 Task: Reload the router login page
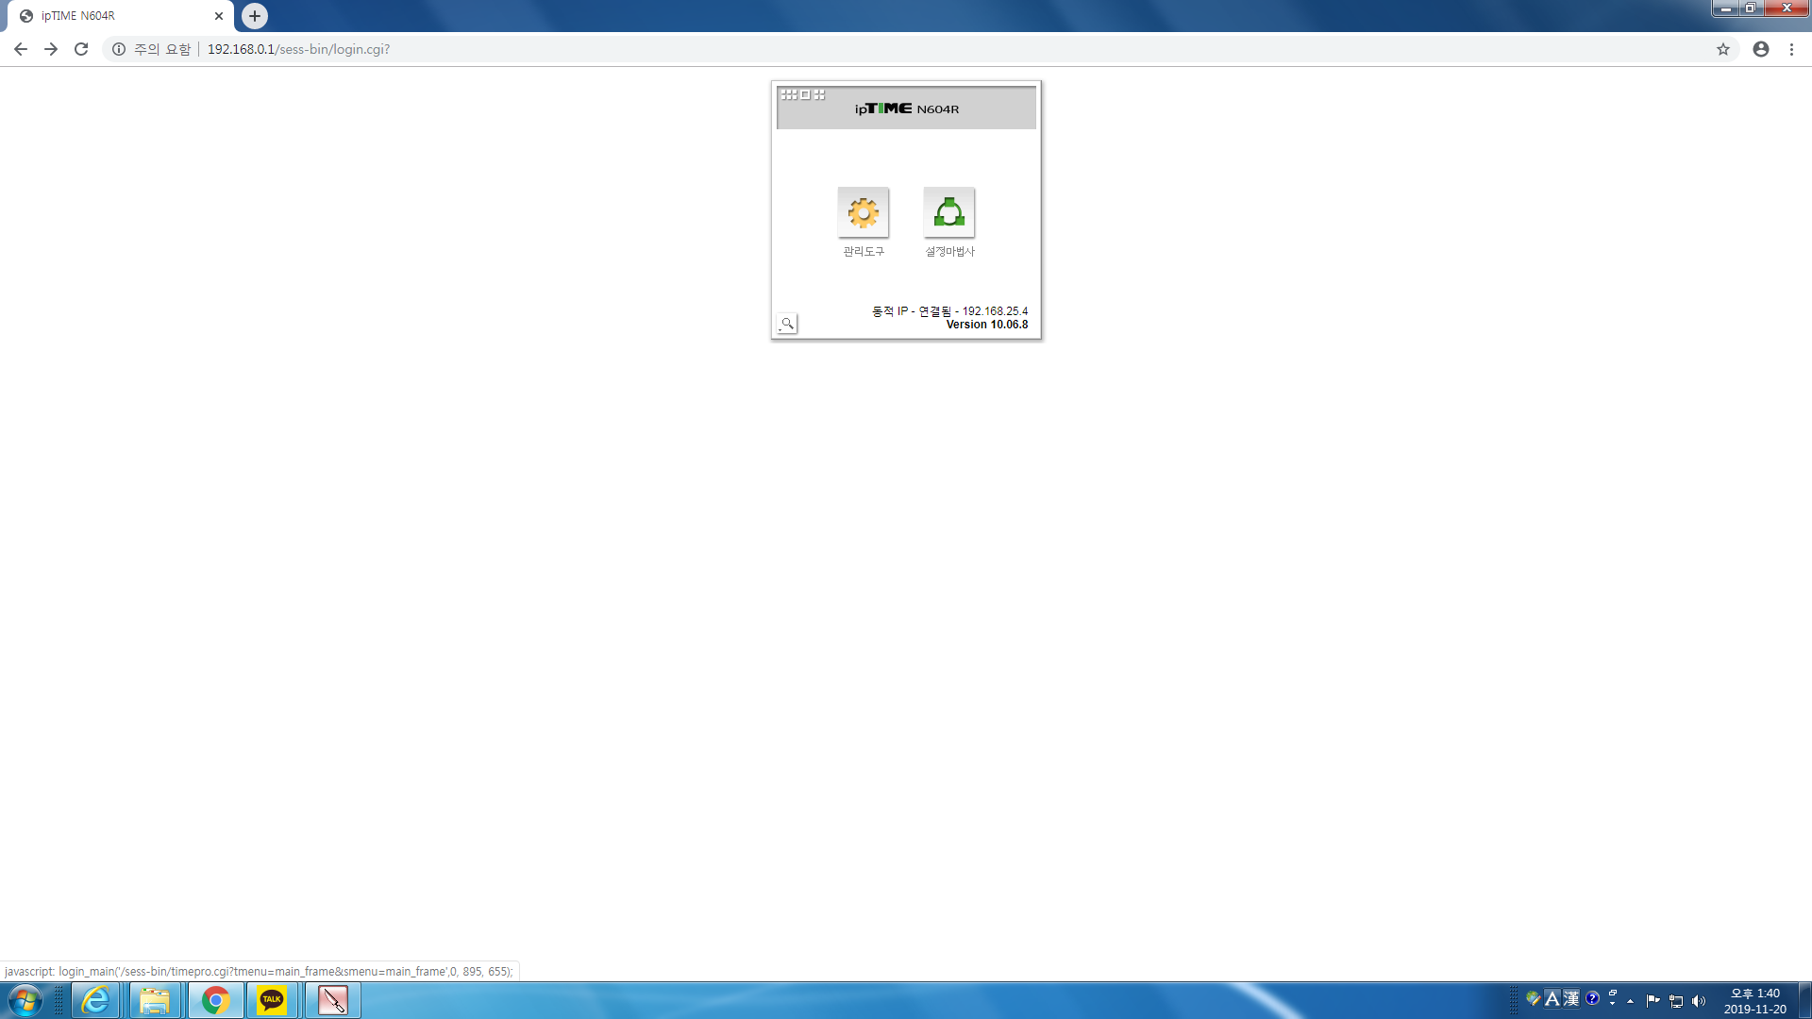point(81,49)
